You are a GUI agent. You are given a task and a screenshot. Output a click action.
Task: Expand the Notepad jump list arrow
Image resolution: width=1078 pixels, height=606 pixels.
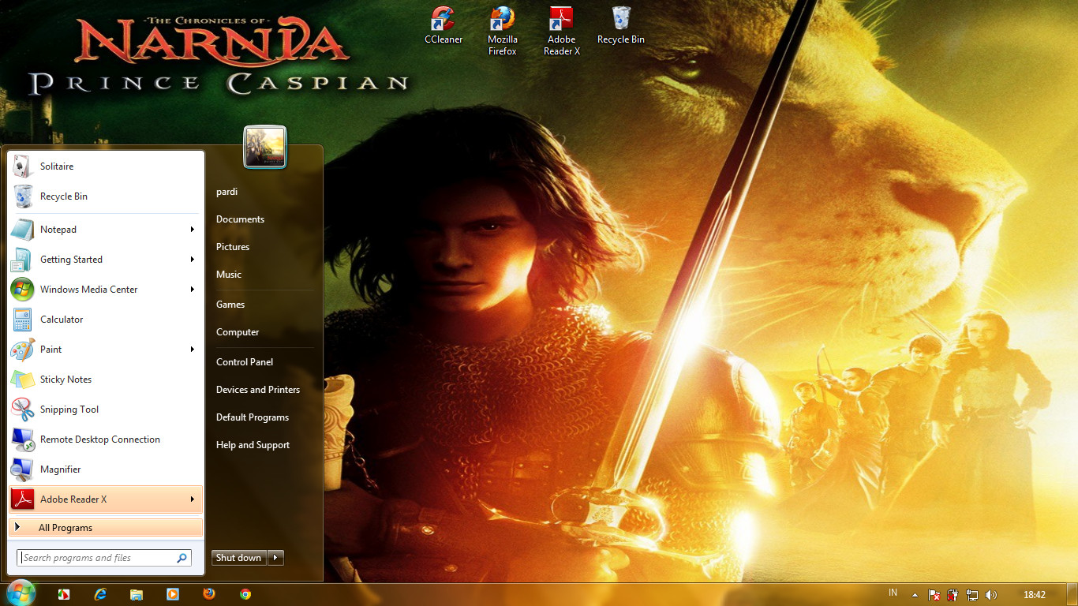[192, 230]
